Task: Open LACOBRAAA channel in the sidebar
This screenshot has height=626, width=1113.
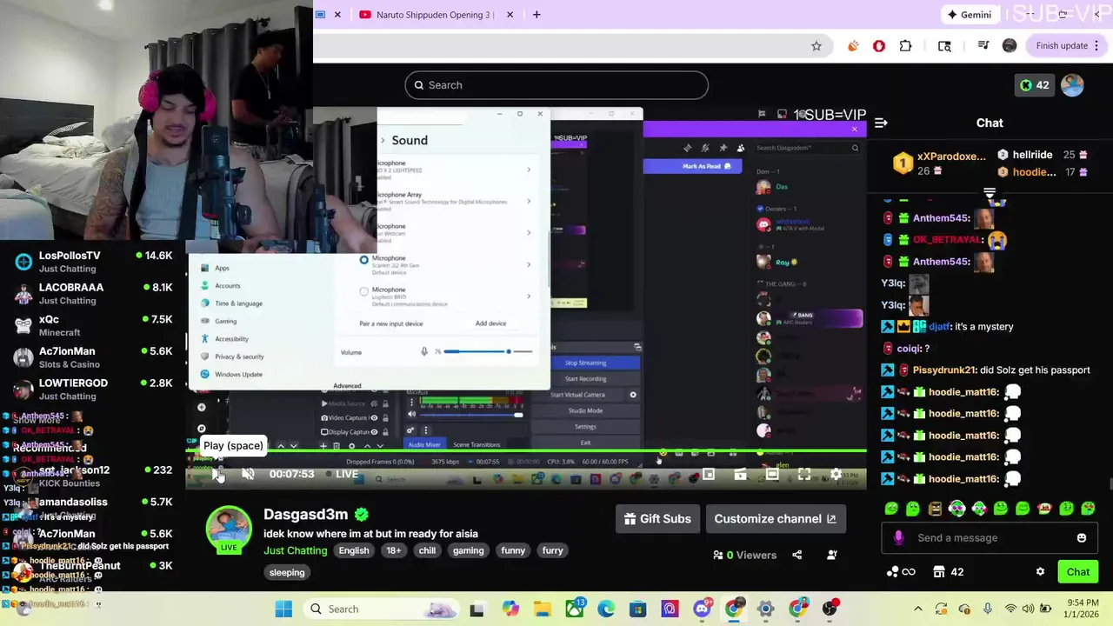Action: [94, 294]
